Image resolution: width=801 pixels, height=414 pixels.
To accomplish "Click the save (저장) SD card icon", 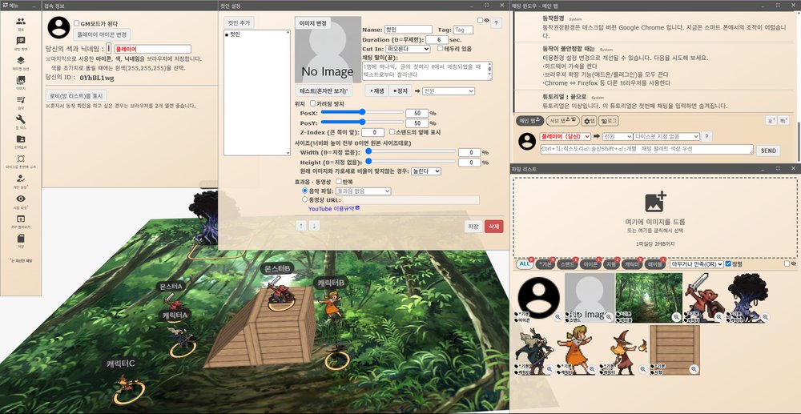I will click(x=21, y=239).
